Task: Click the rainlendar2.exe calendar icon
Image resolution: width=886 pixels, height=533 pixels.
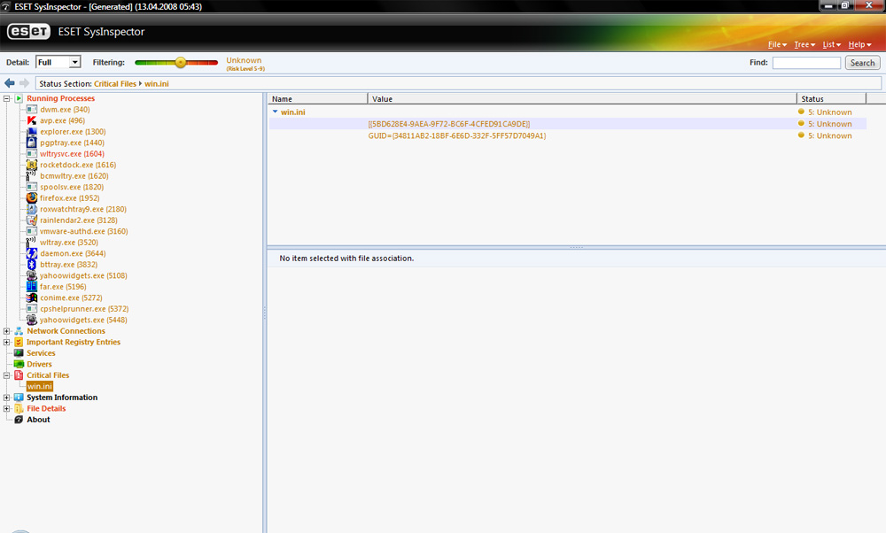Action: pyautogui.click(x=32, y=220)
